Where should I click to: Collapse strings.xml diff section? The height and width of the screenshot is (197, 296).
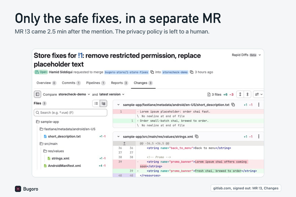coord(118,136)
